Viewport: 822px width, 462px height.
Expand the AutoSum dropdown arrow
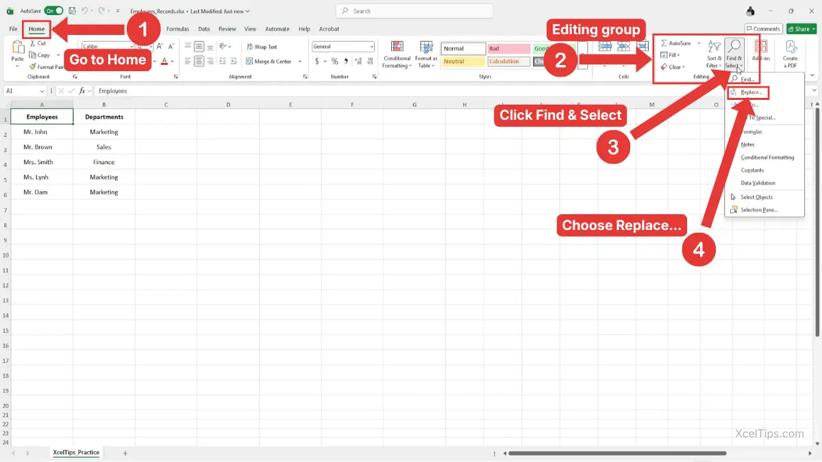point(699,43)
